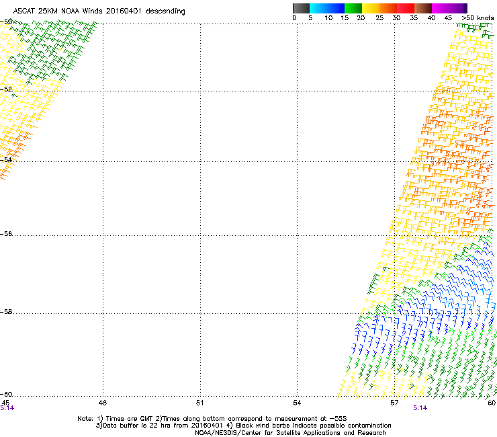
Task: Click the cyan-blue 5-15 knots legend color
Action: pyautogui.click(x=327, y=8)
